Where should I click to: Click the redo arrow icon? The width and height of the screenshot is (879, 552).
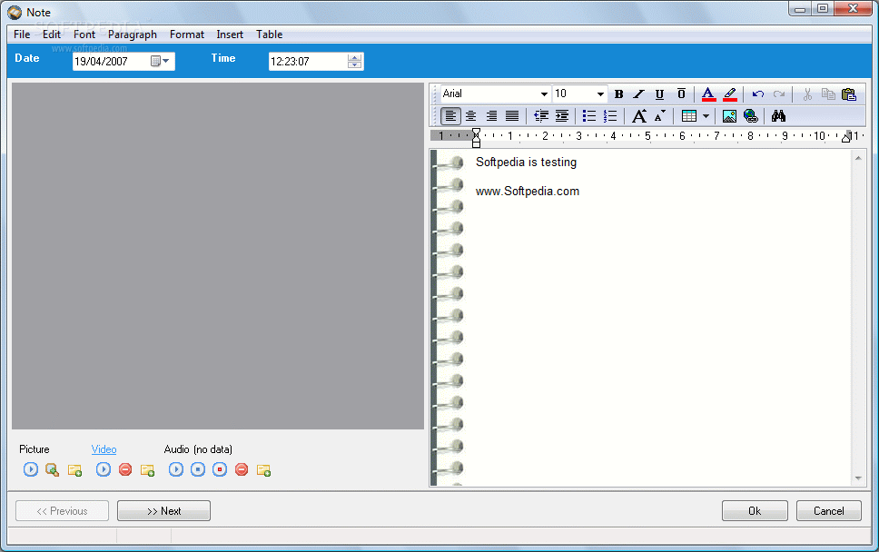click(779, 94)
